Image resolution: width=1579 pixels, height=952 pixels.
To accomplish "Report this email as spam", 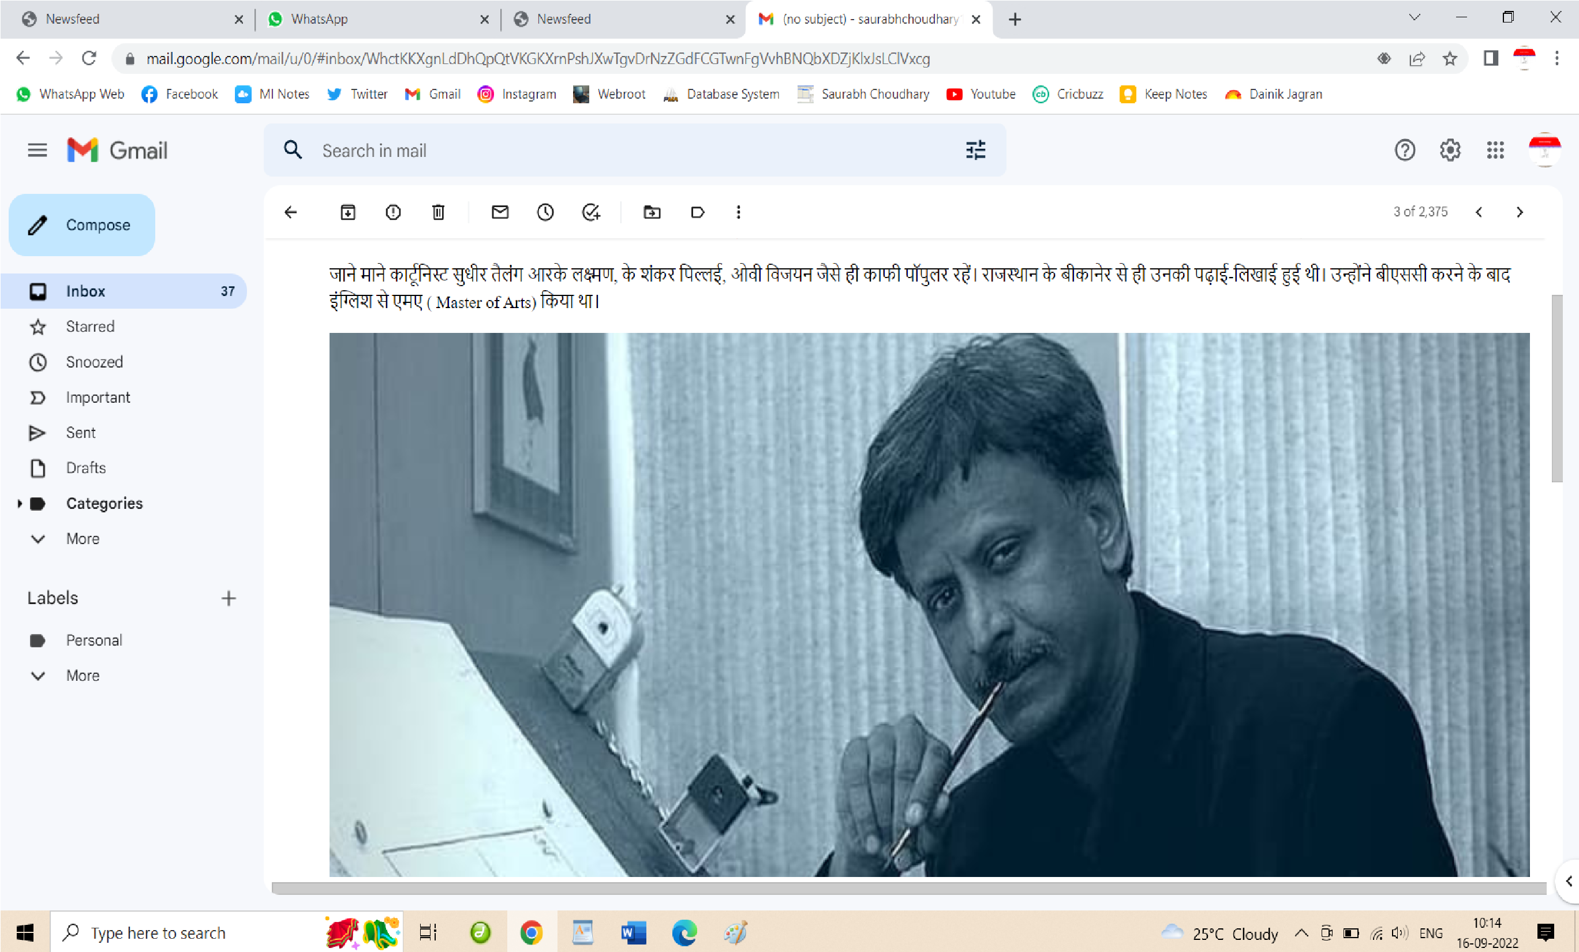I will [393, 212].
